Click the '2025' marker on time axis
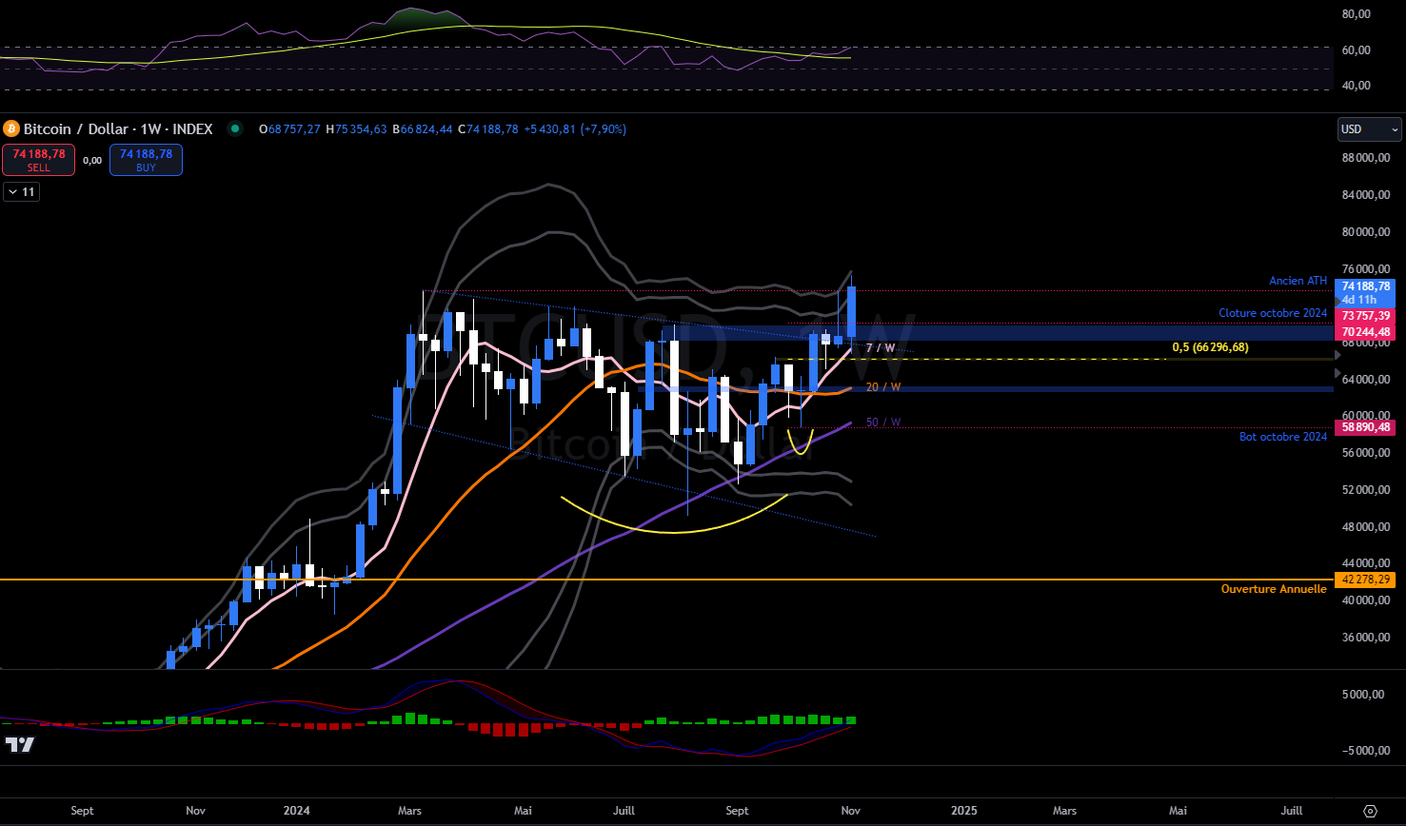The image size is (1406, 826). [x=963, y=811]
